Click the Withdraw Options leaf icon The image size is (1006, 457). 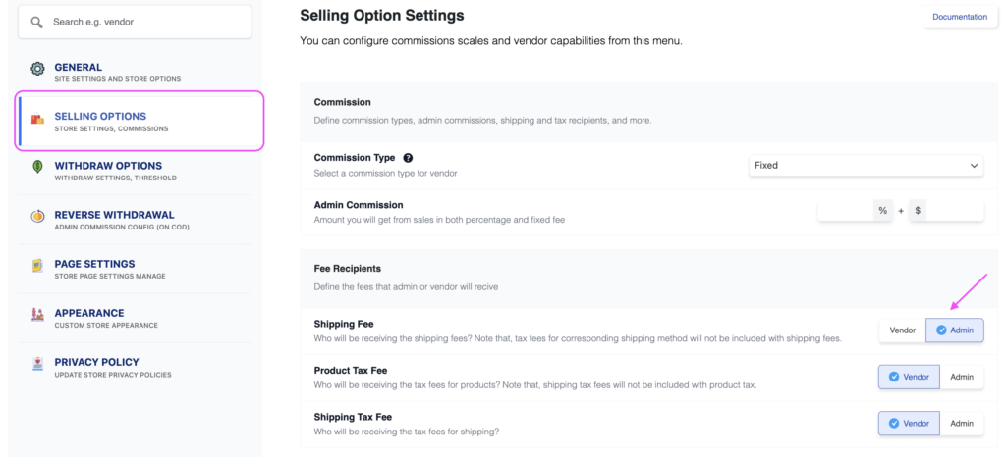pyautogui.click(x=37, y=167)
